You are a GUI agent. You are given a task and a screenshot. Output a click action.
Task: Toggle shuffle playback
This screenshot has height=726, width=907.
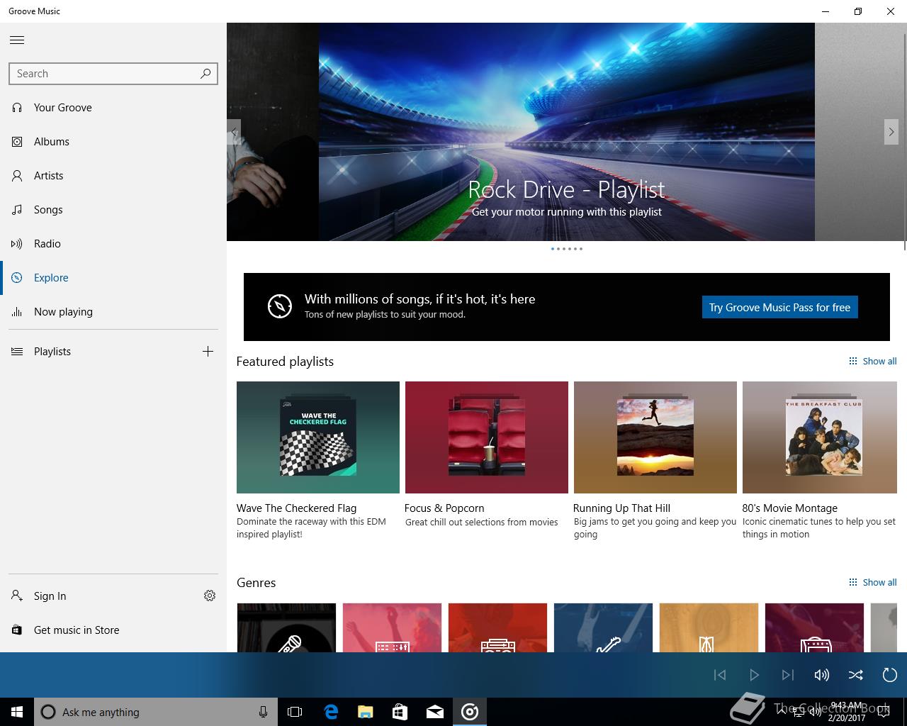coord(856,675)
